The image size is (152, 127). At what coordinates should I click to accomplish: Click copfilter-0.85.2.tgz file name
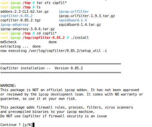click(20, 20)
